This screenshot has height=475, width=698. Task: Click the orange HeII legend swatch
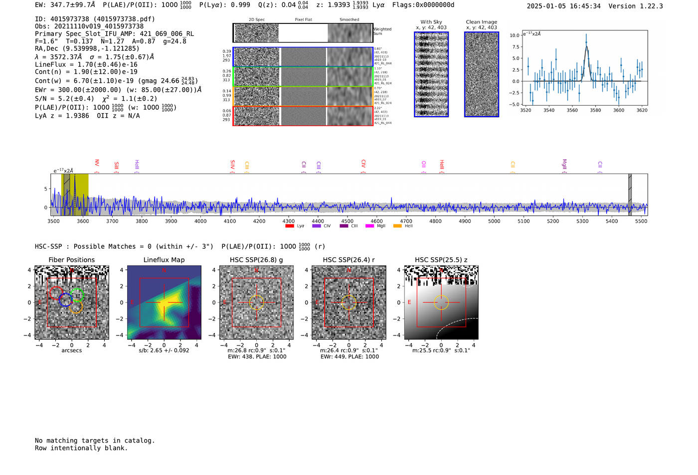click(x=397, y=226)
